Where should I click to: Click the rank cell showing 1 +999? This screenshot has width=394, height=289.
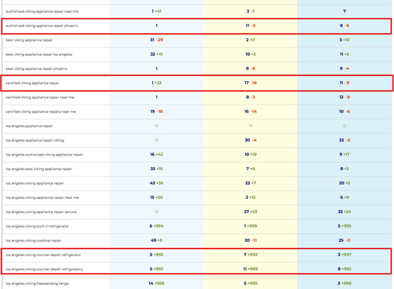point(250,226)
